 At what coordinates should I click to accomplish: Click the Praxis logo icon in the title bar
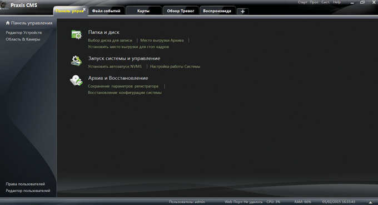pyautogui.click(x=4, y=6)
